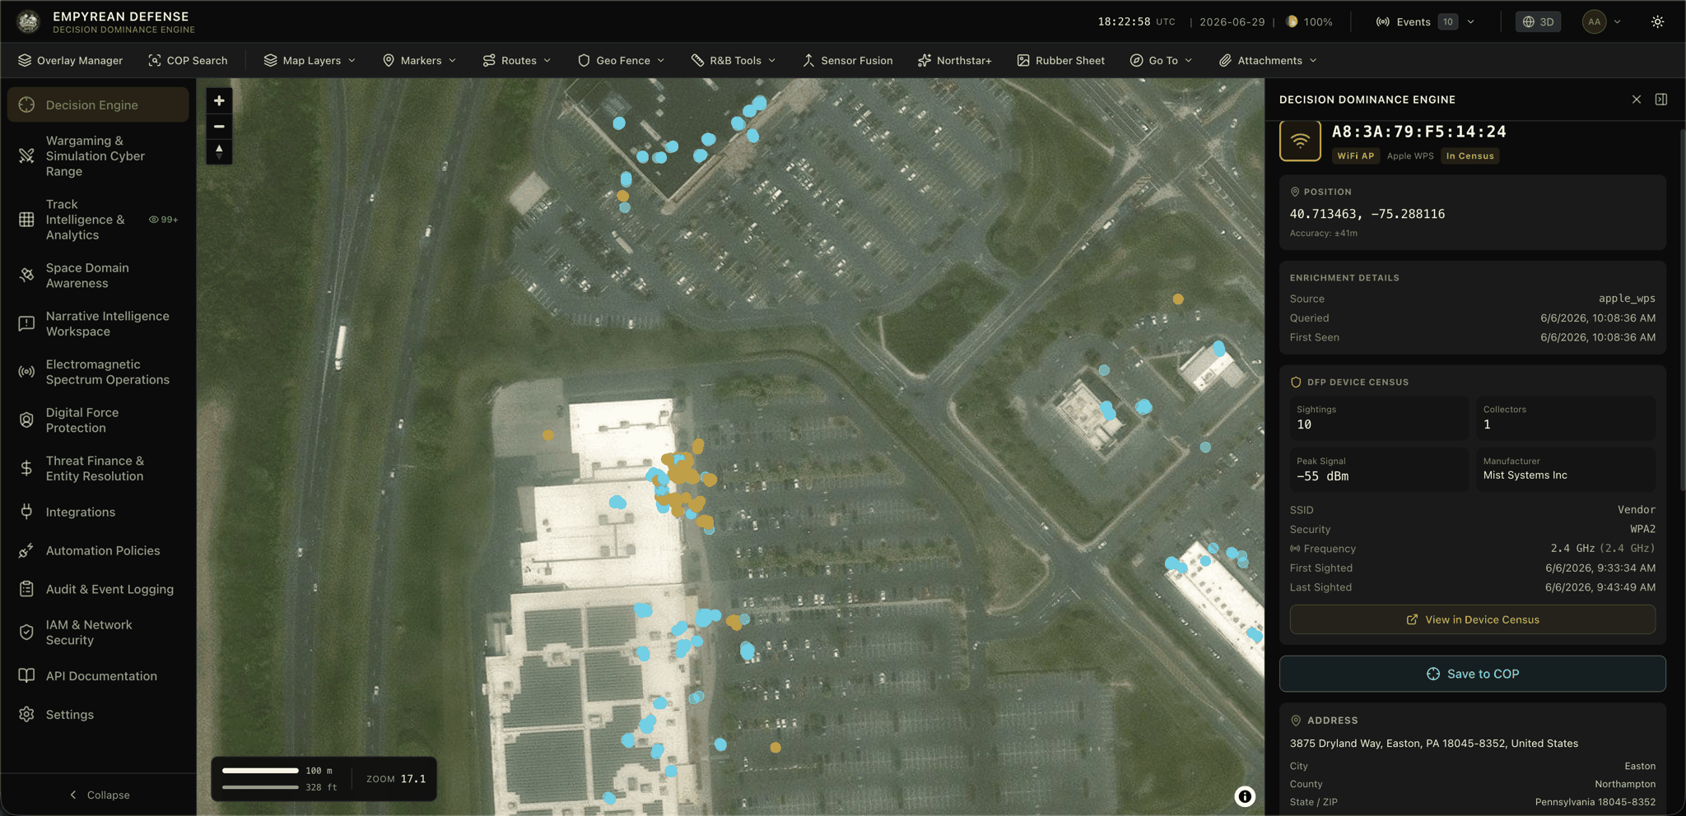The width and height of the screenshot is (1686, 816).
Task: Click the Settings gear icon
Action: click(x=26, y=714)
